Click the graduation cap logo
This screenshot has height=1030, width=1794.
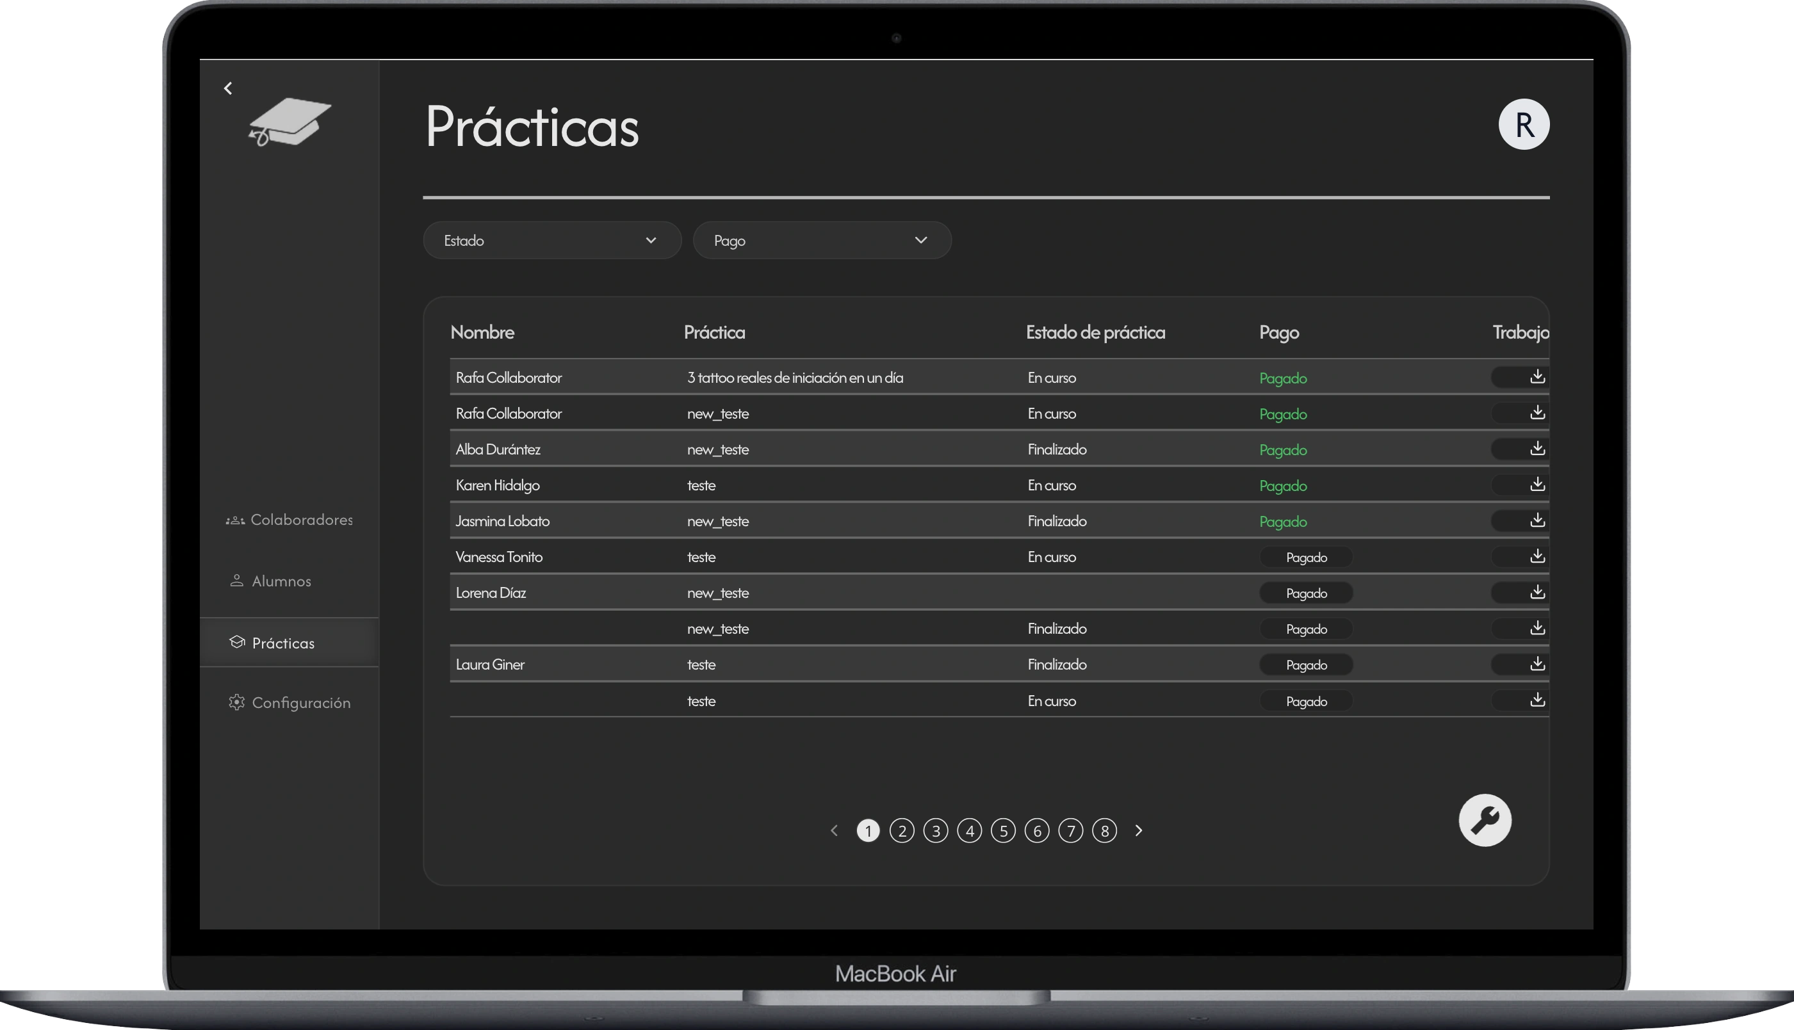click(289, 122)
